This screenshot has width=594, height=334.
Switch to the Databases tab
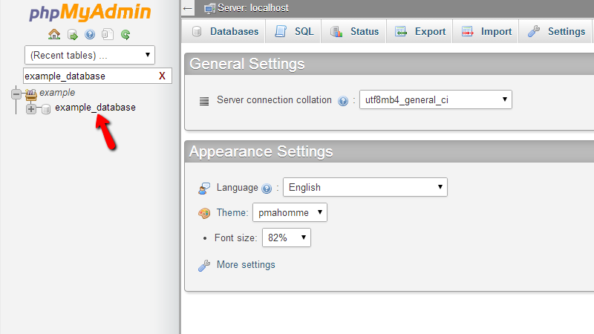(225, 31)
